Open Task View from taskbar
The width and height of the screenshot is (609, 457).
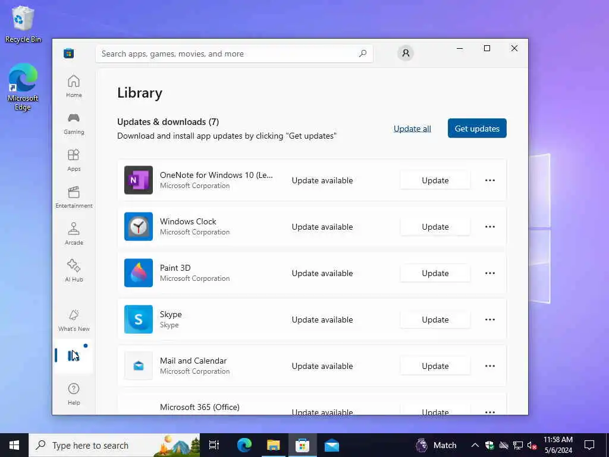(x=214, y=445)
